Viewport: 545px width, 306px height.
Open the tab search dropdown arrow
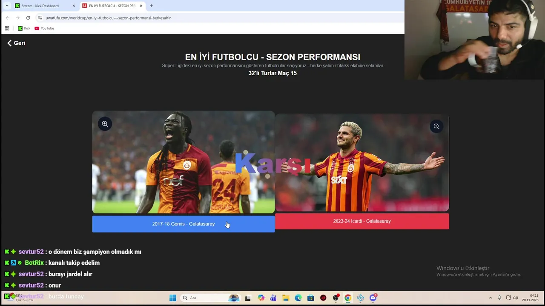point(7,6)
